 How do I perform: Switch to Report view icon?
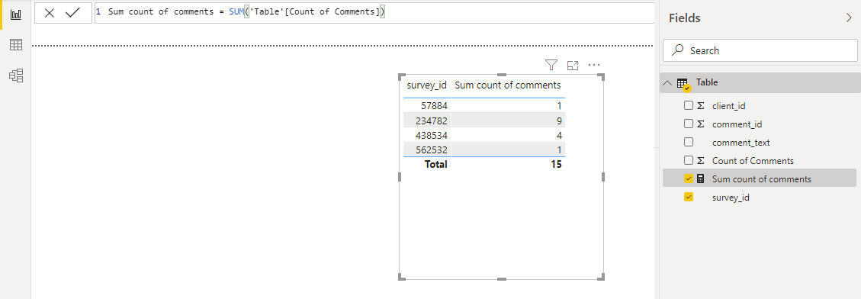click(16, 14)
